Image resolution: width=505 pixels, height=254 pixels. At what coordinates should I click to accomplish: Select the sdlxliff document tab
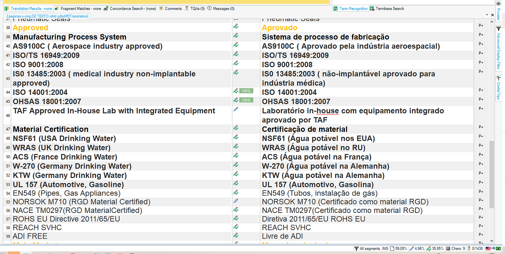tap(47, 16)
